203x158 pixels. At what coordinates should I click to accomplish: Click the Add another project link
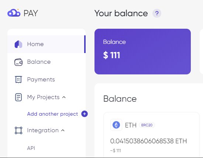pyautogui.click(x=52, y=114)
